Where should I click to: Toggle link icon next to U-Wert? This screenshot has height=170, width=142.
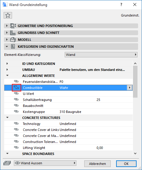pos(16,93)
